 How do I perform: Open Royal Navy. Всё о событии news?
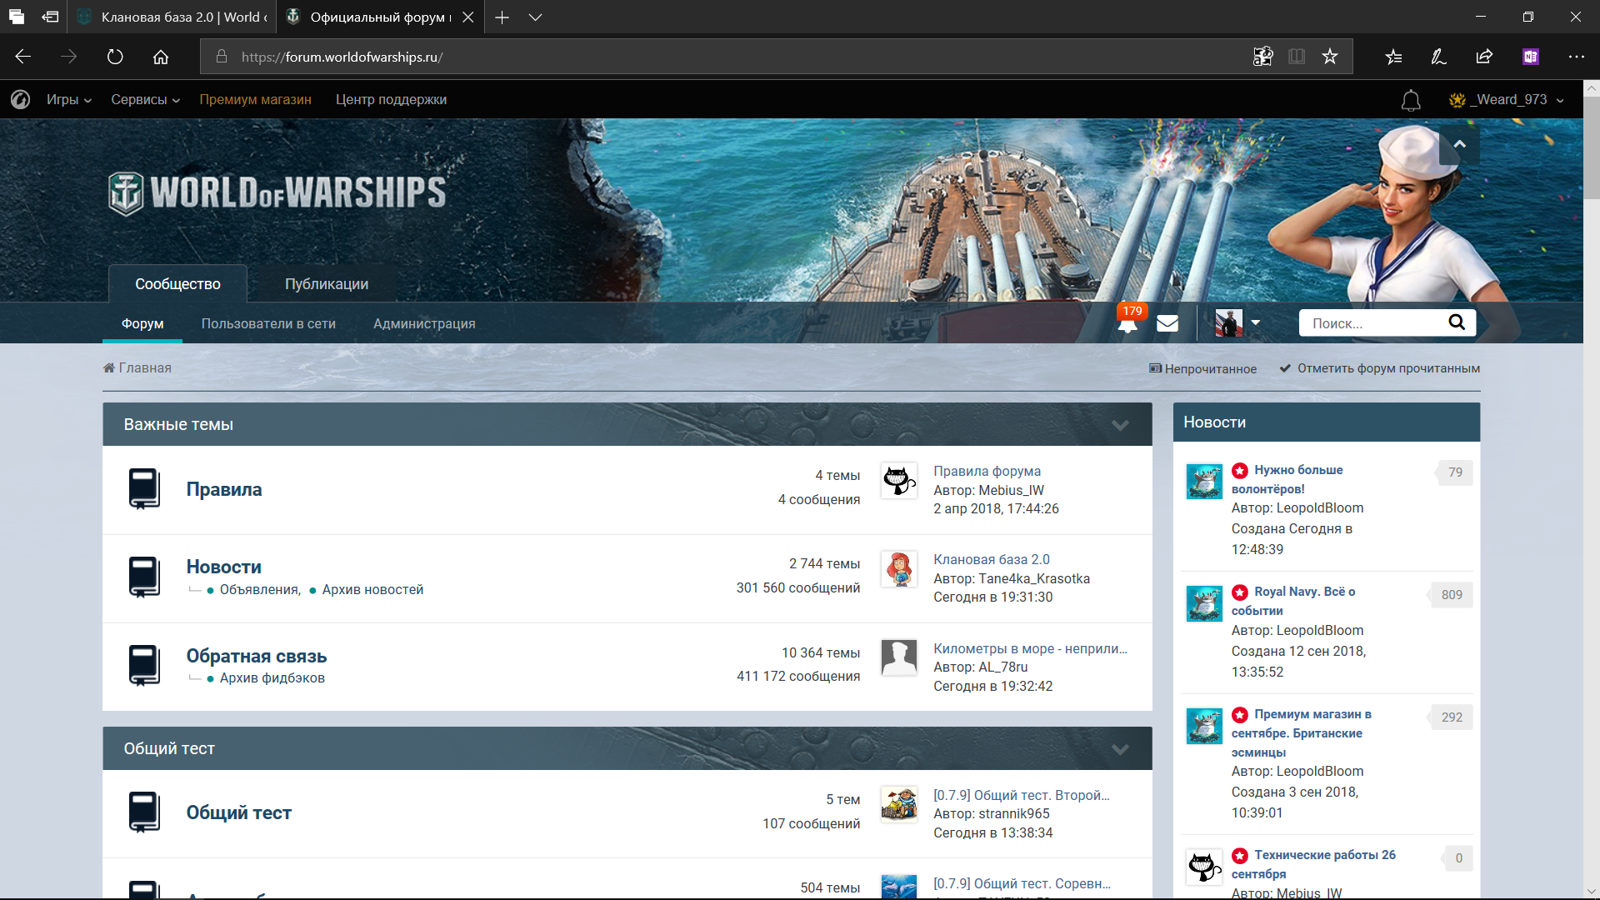tap(1293, 601)
